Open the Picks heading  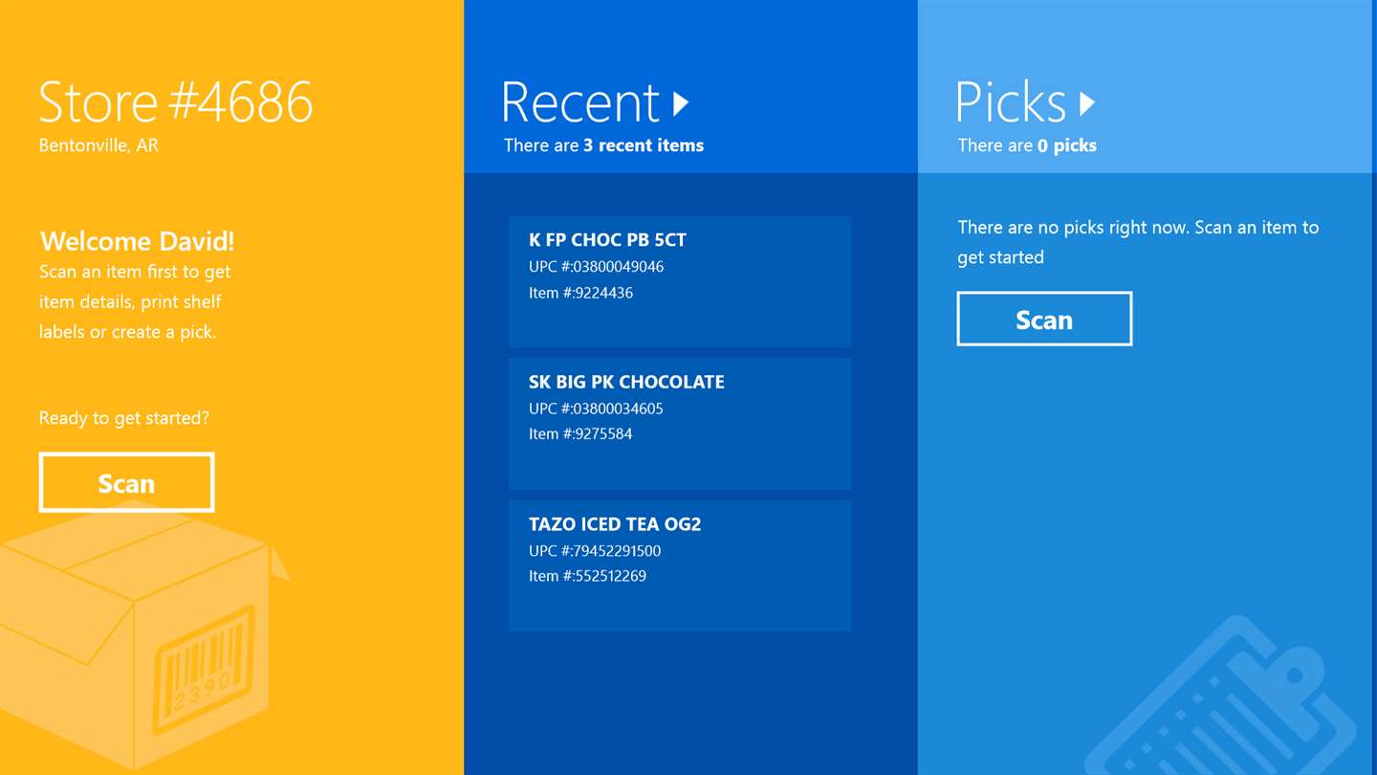click(x=1011, y=103)
